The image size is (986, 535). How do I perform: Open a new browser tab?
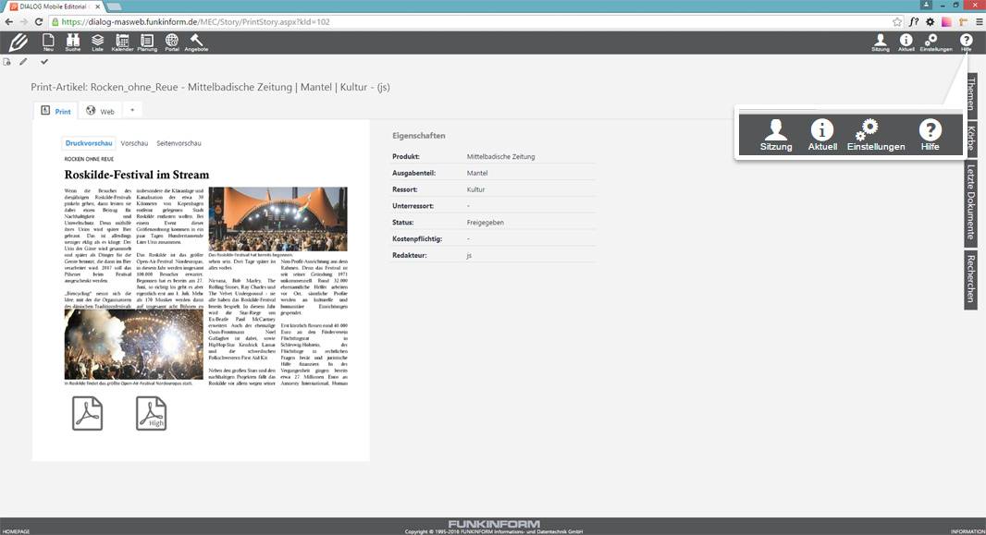114,6
